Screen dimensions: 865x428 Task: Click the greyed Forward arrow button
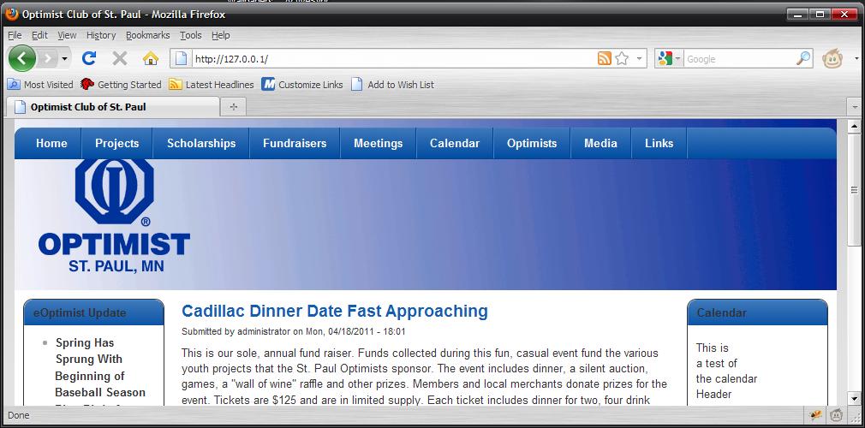[x=49, y=58]
